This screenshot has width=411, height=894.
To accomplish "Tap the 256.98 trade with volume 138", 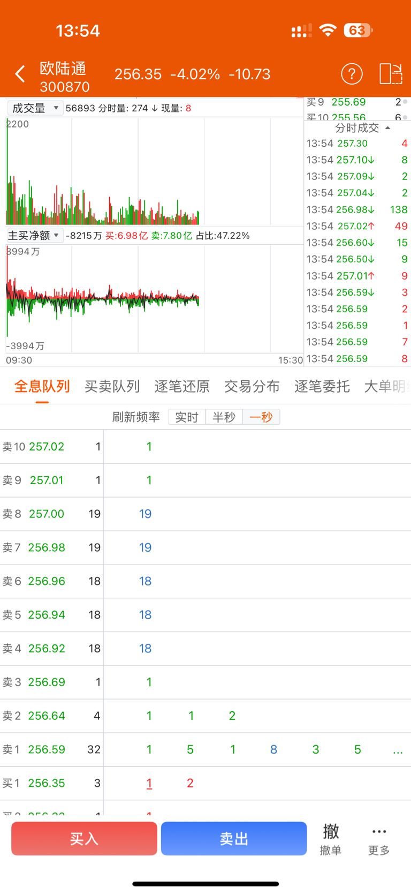I will 357,209.
